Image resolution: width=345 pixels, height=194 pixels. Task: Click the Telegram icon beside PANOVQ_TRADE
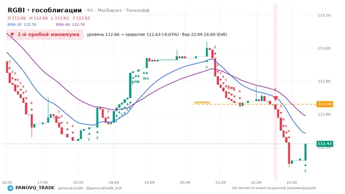click(10, 188)
